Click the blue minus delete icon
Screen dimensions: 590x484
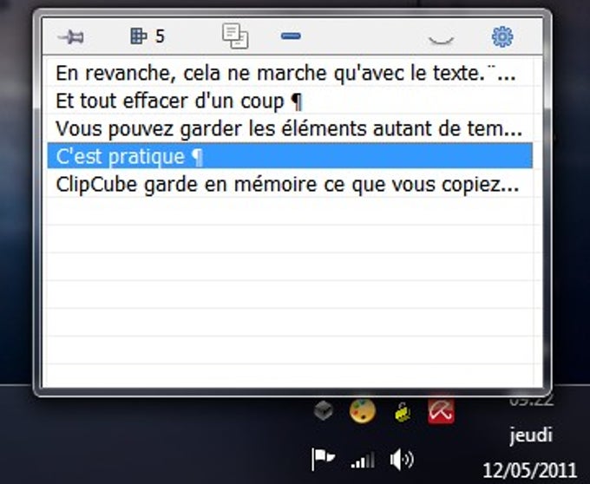coord(291,36)
